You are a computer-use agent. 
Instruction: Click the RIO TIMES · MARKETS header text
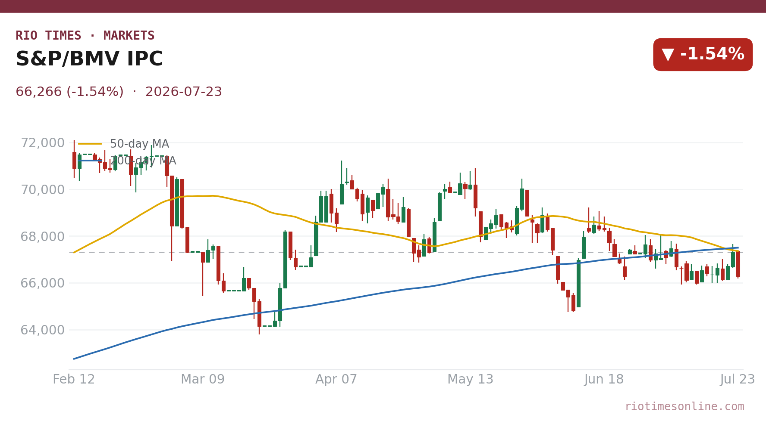coord(85,36)
